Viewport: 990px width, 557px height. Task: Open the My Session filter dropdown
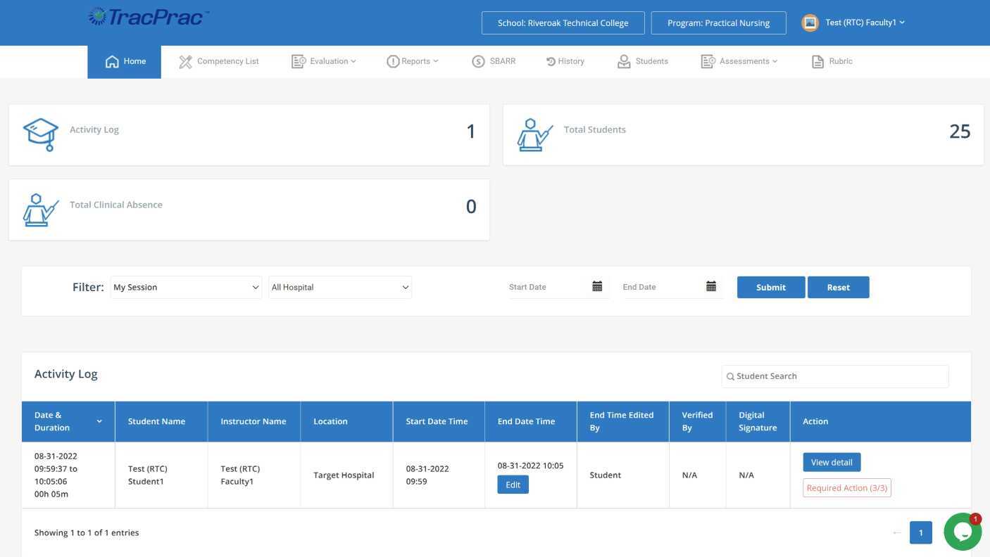(x=186, y=287)
